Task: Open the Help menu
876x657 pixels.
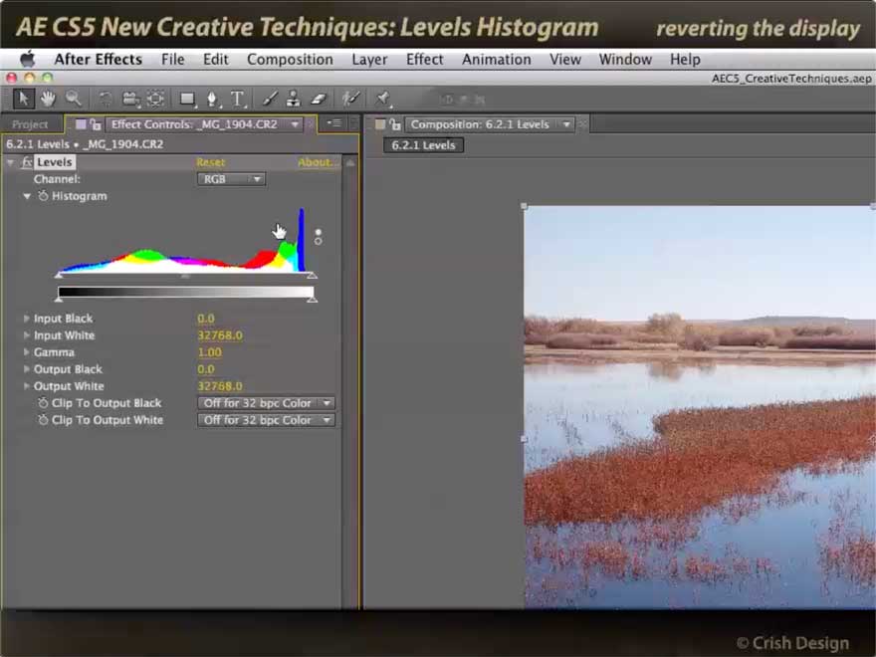Action: 685,59
